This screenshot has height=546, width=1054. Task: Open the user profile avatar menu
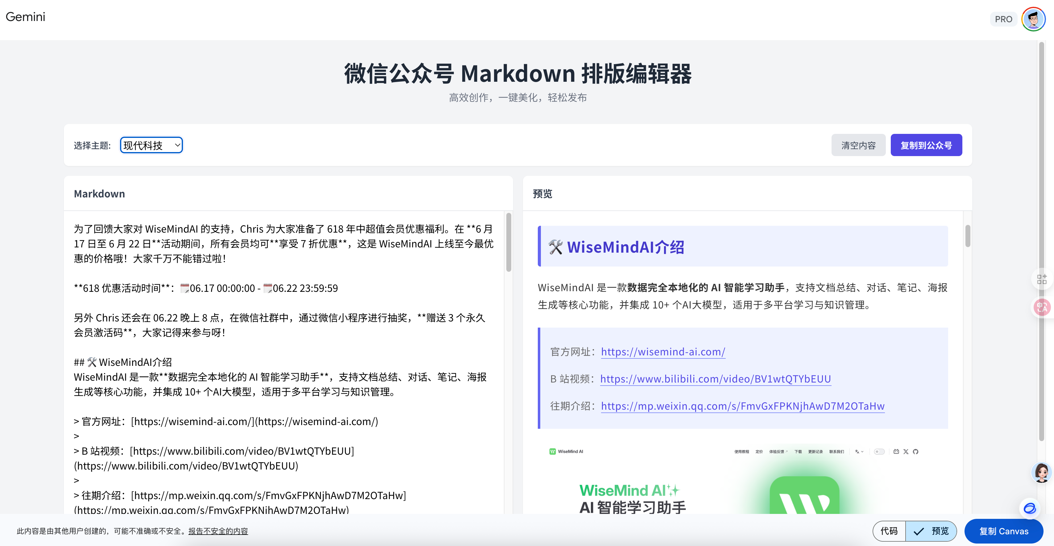pos(1033,19)
